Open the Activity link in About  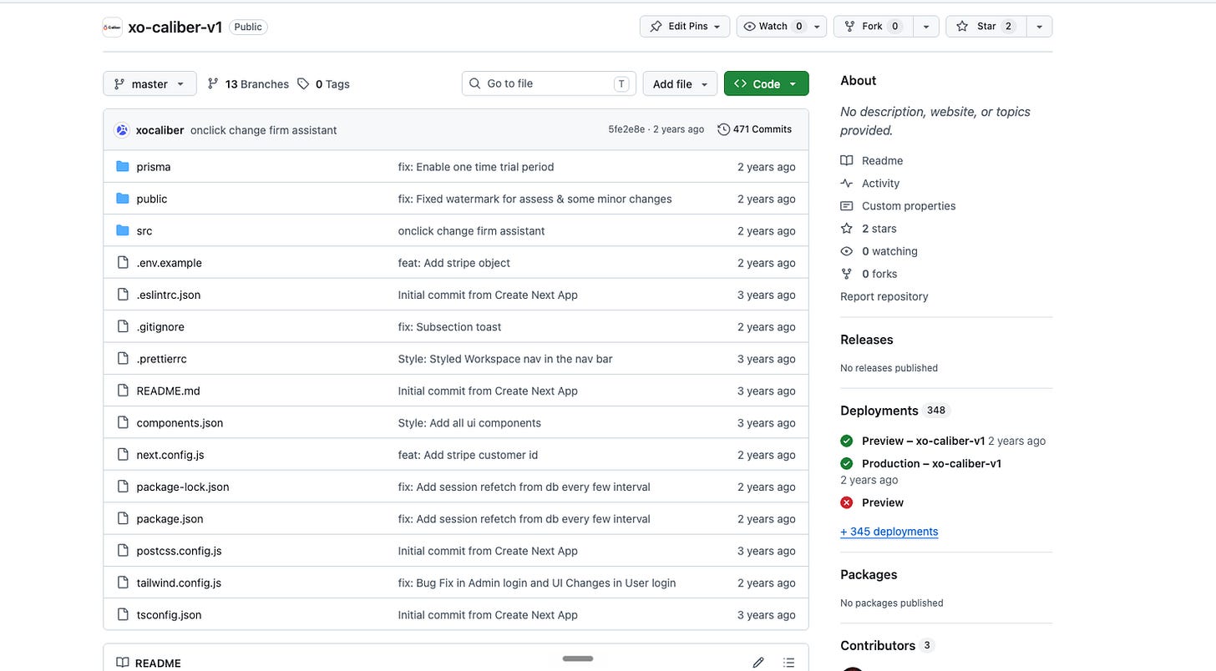(880, 183)
